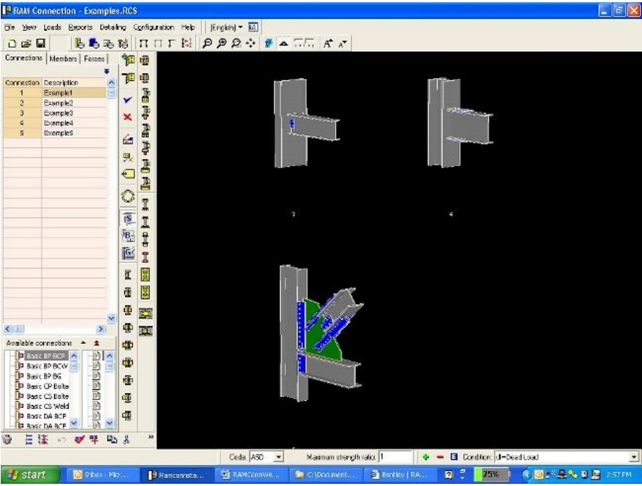Screen dimensions: 642x486
Task: Click the black up triangle by Available connections
Action: click(83, 342)
